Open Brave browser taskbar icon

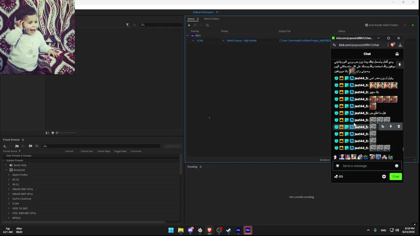(209, 230)
